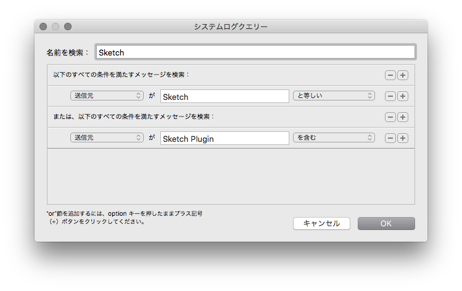Remove the 'または' condition group with minus
462x291 pixels.
point(390,117)
